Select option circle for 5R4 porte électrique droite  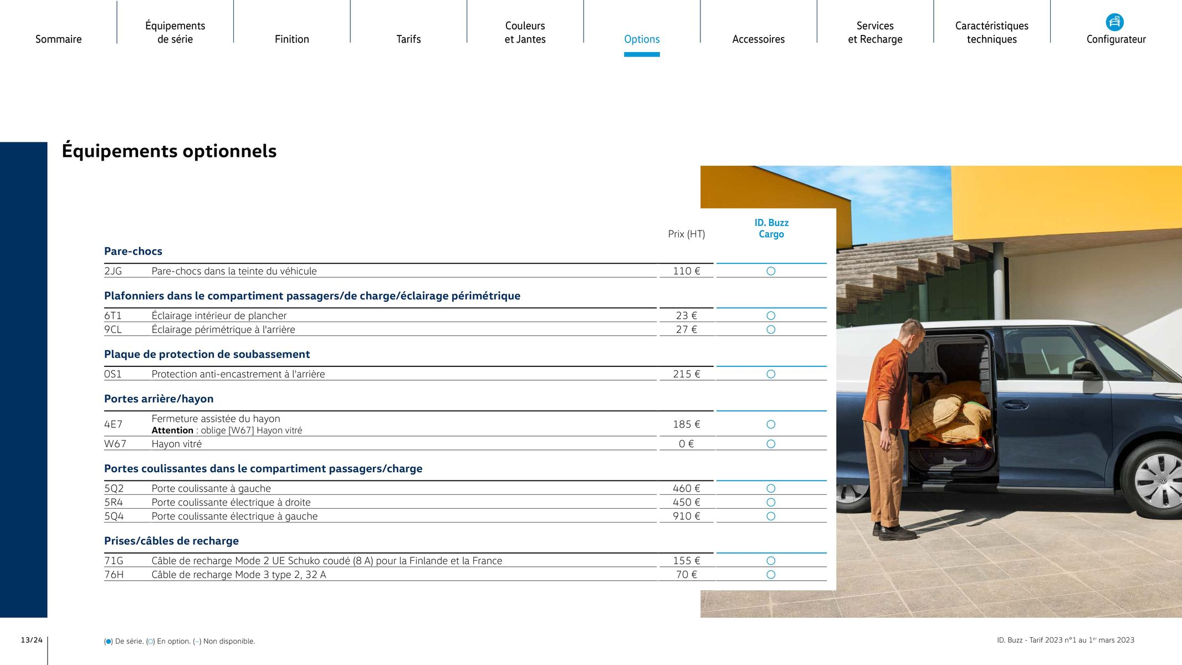tap(771, 502)
